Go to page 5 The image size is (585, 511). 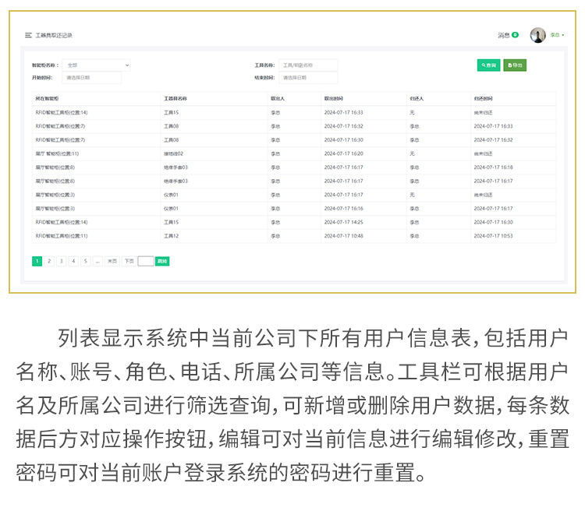coord(85,262)
